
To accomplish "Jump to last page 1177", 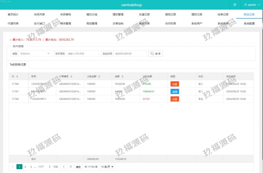I will (41, 167).
